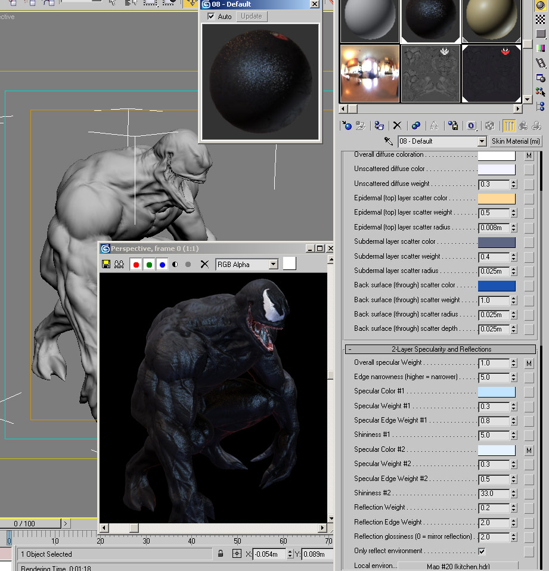Click Epidermal layer scatter color swatch
This screenshot has height=571, width=549.
497,198
